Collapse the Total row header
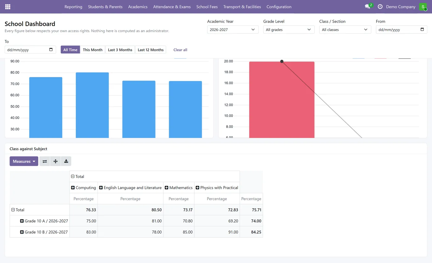The height and width of the screenshot is (263, 432). (40, 210)
